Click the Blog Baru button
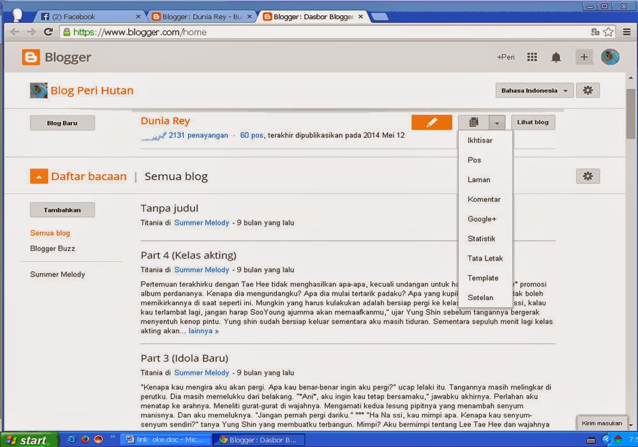The height and width of the screenshot is (447, 638). point(63,123)
